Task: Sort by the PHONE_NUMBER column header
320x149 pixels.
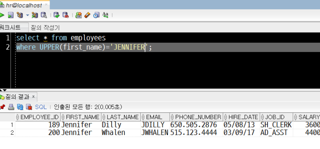Action: tap(196, 117)
